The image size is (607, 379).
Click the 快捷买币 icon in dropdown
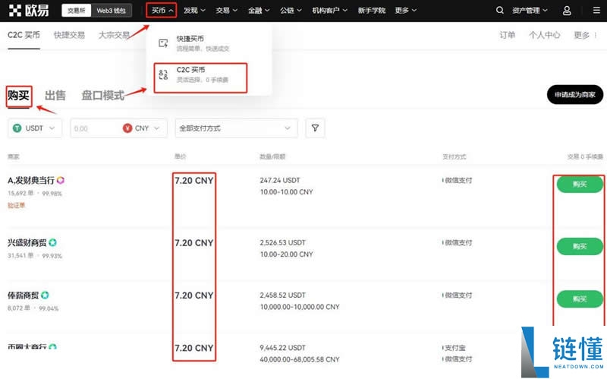pyautogui.click(x=163, y=43)
